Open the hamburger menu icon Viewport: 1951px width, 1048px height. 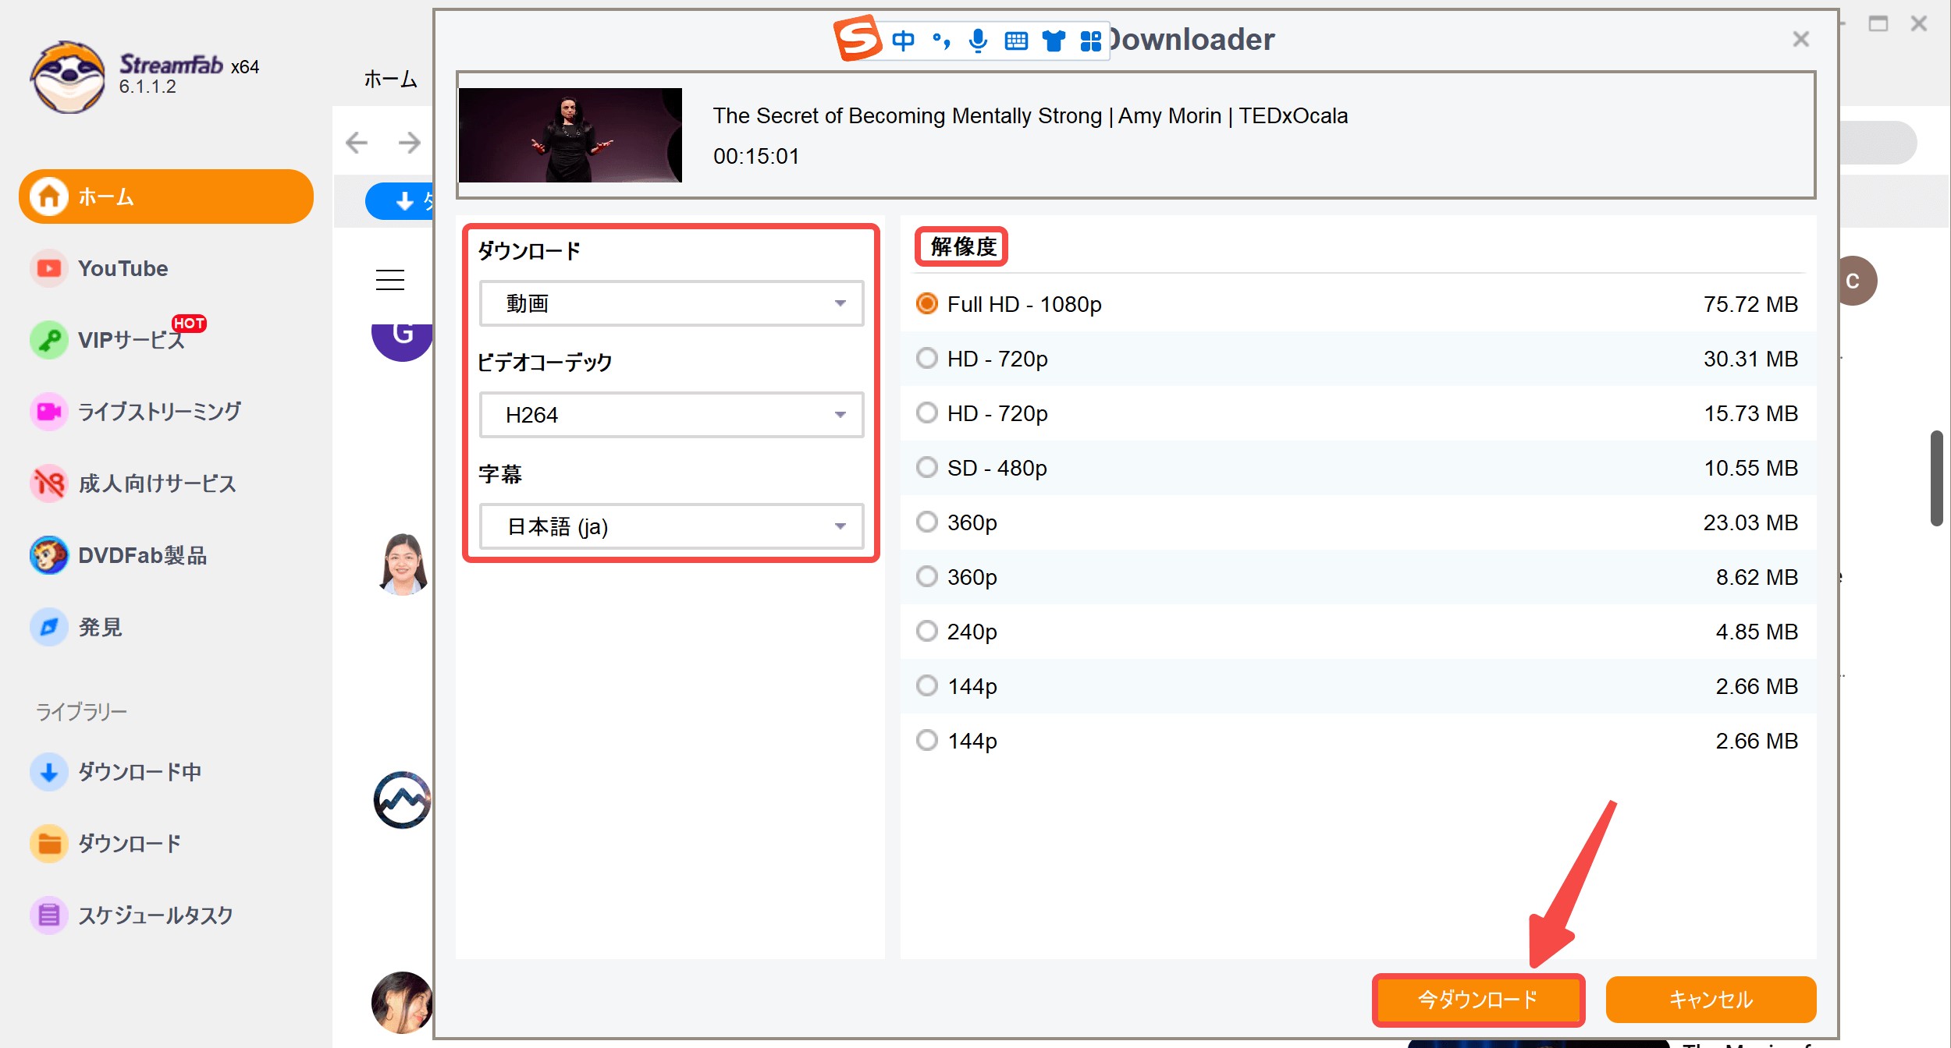(x=390, y=280)
